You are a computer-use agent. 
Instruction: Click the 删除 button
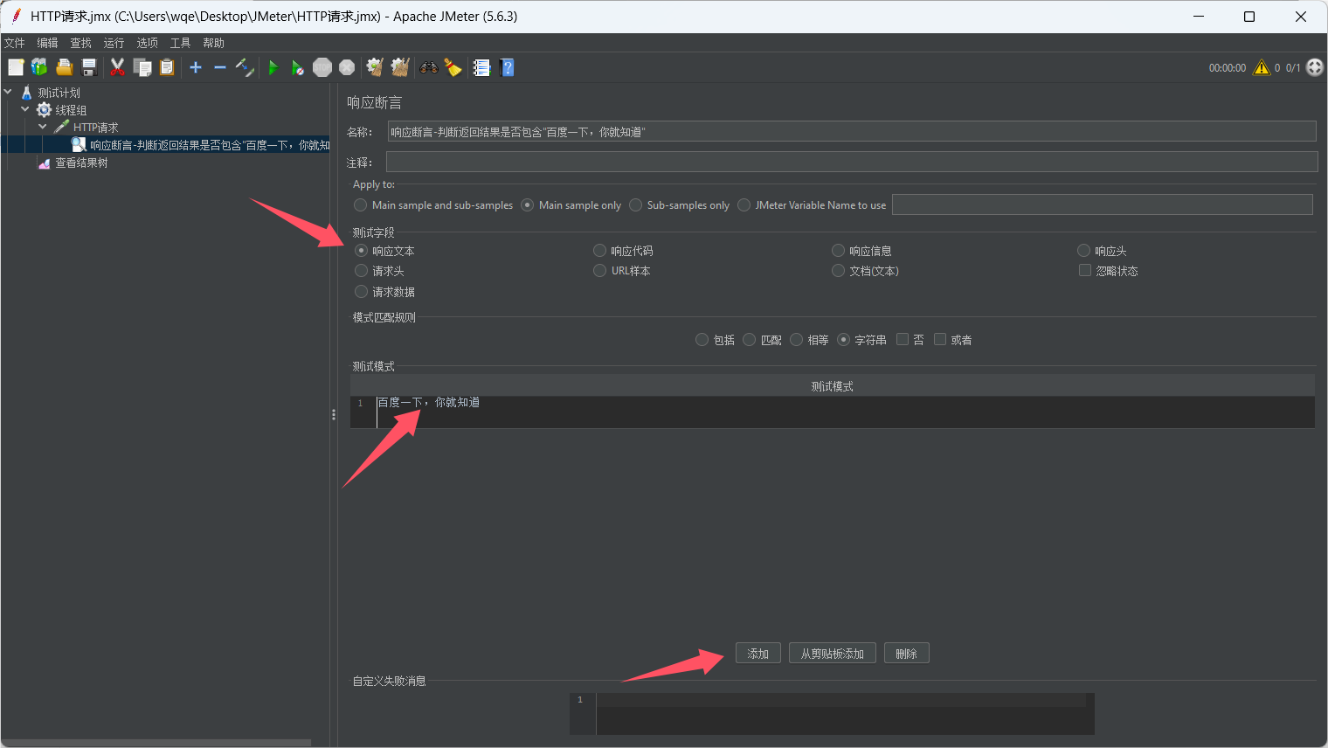[x=907, y=654]
